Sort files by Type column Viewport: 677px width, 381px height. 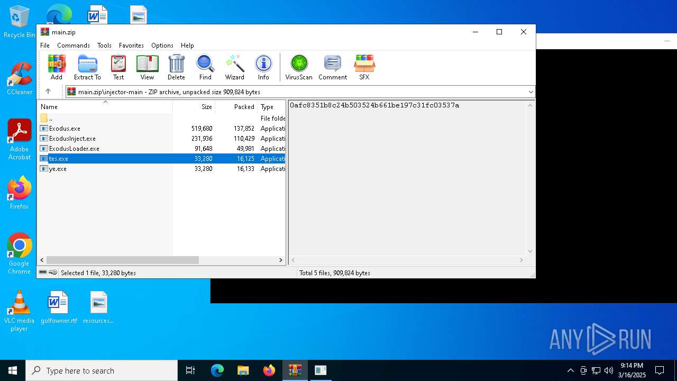click(x=271, y=107)
